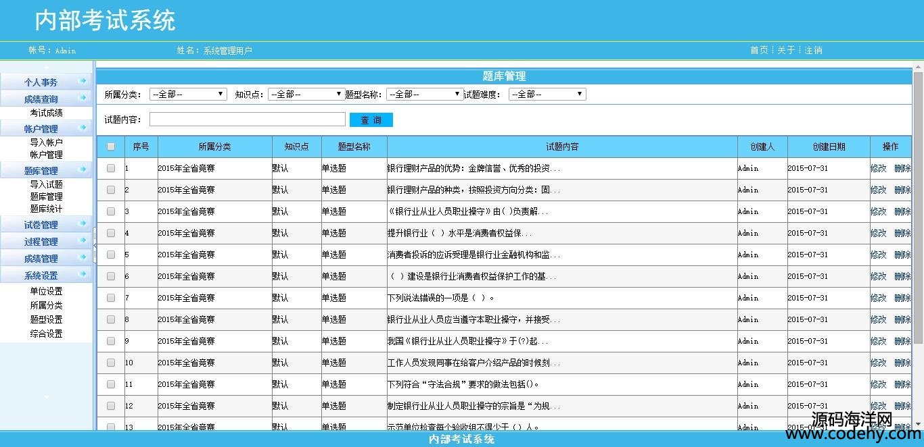The image size is (924, 447).
Task: Check the select-all checkbox in table header
Action: pos(111,147)
